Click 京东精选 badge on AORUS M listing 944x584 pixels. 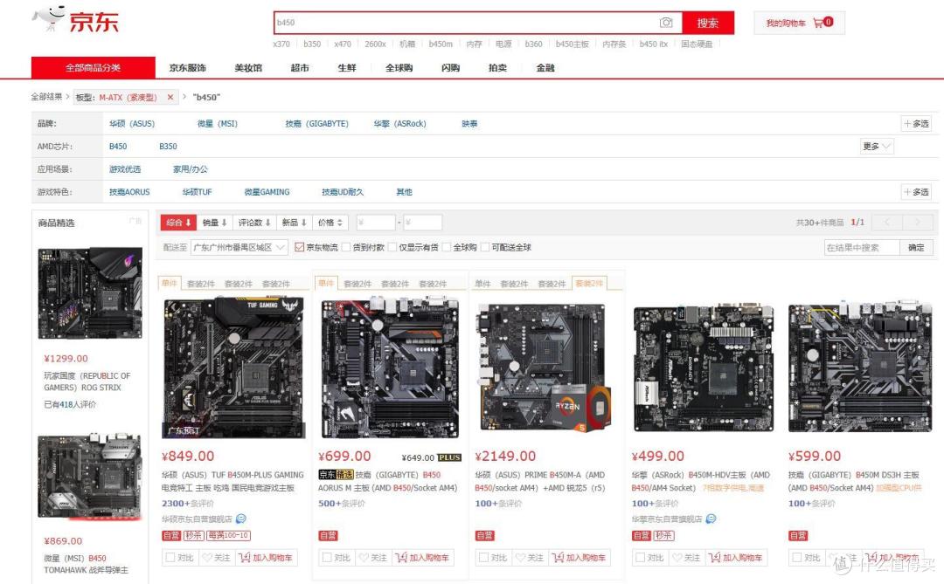[x=336, y=475]
